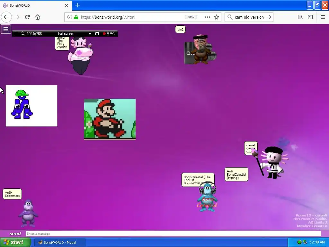Click the 80% zoom indicator
The height and width of the screenshot is (247, 329).
191,17
